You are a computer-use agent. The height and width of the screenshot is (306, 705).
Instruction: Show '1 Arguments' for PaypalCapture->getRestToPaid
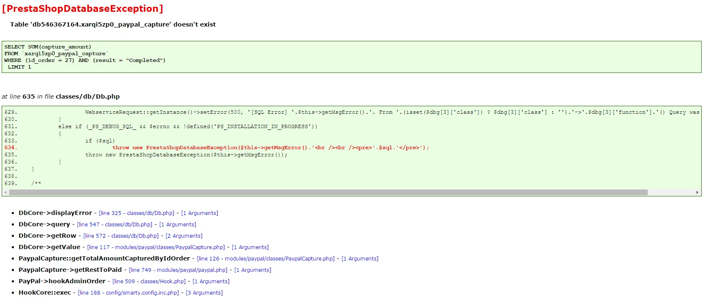(x=253, y=270)
